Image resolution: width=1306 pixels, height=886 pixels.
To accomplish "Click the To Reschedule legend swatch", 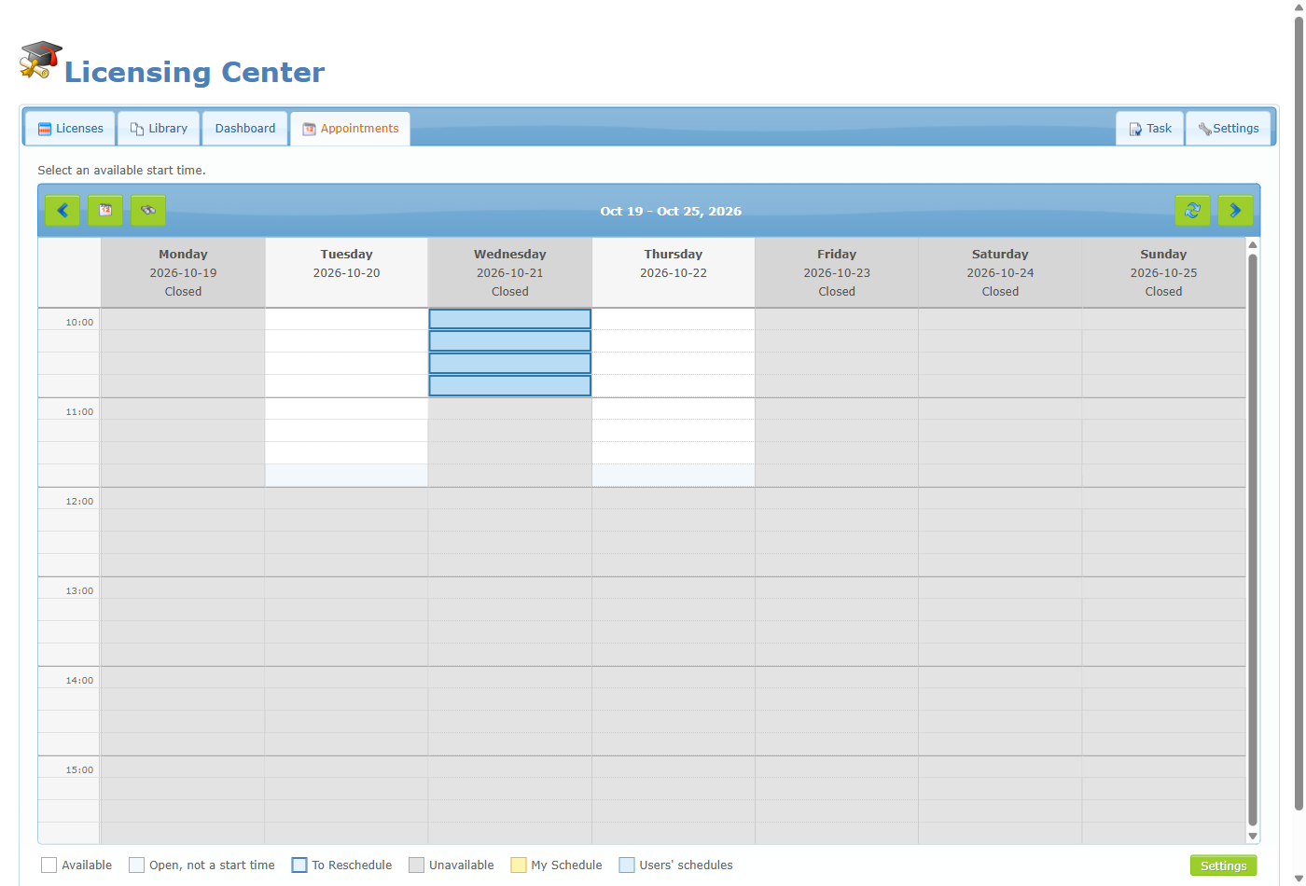I will pyautogui.click(x=299, y=865).
